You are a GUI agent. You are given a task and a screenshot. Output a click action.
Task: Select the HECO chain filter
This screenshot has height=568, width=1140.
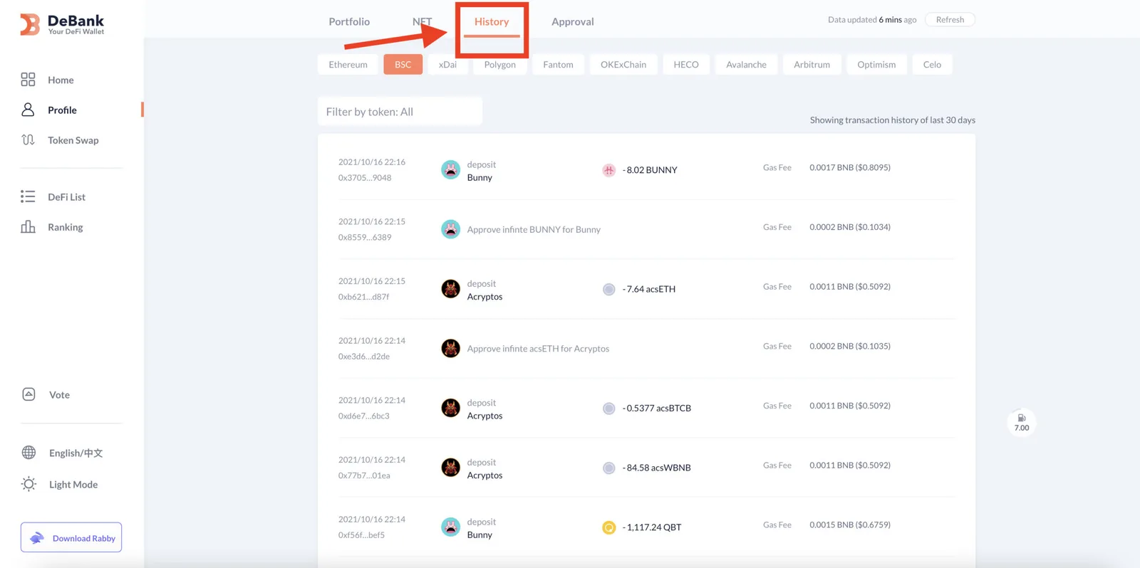[x=686, y=64]
